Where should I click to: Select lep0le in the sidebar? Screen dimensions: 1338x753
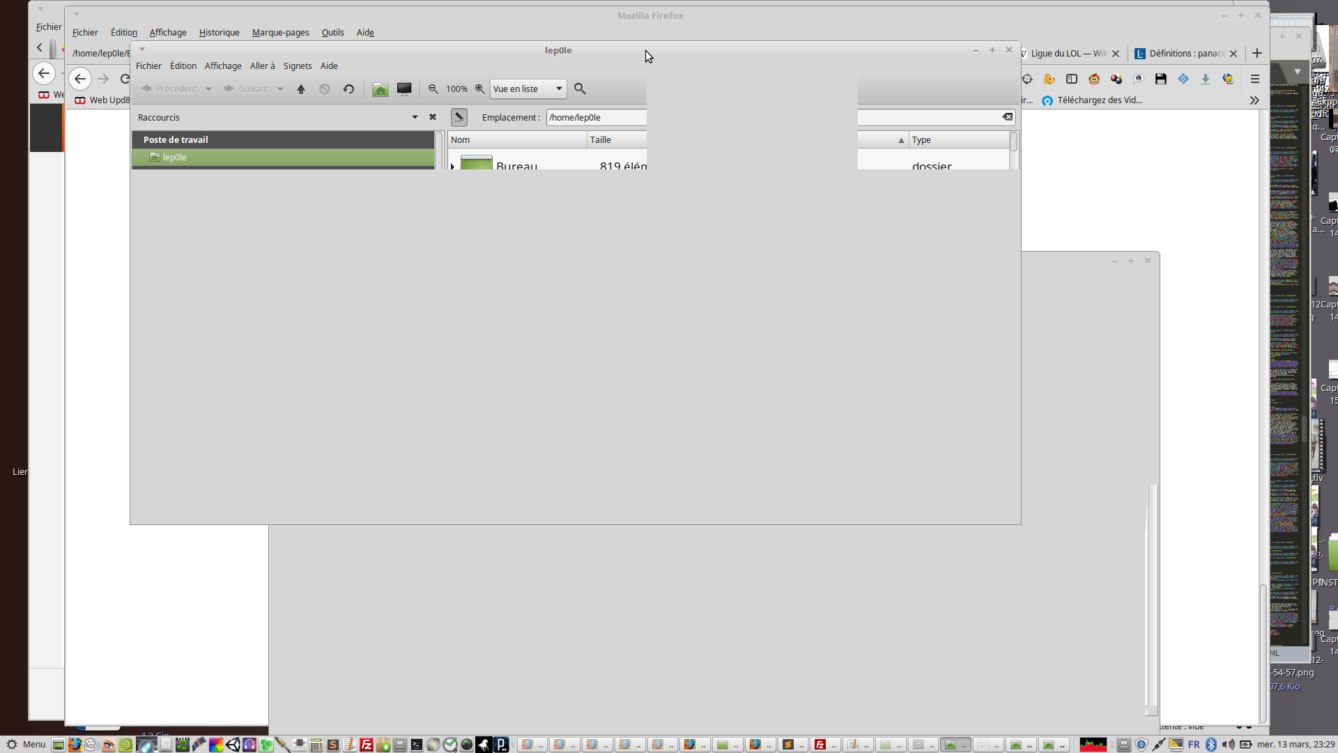pos(175,158)
